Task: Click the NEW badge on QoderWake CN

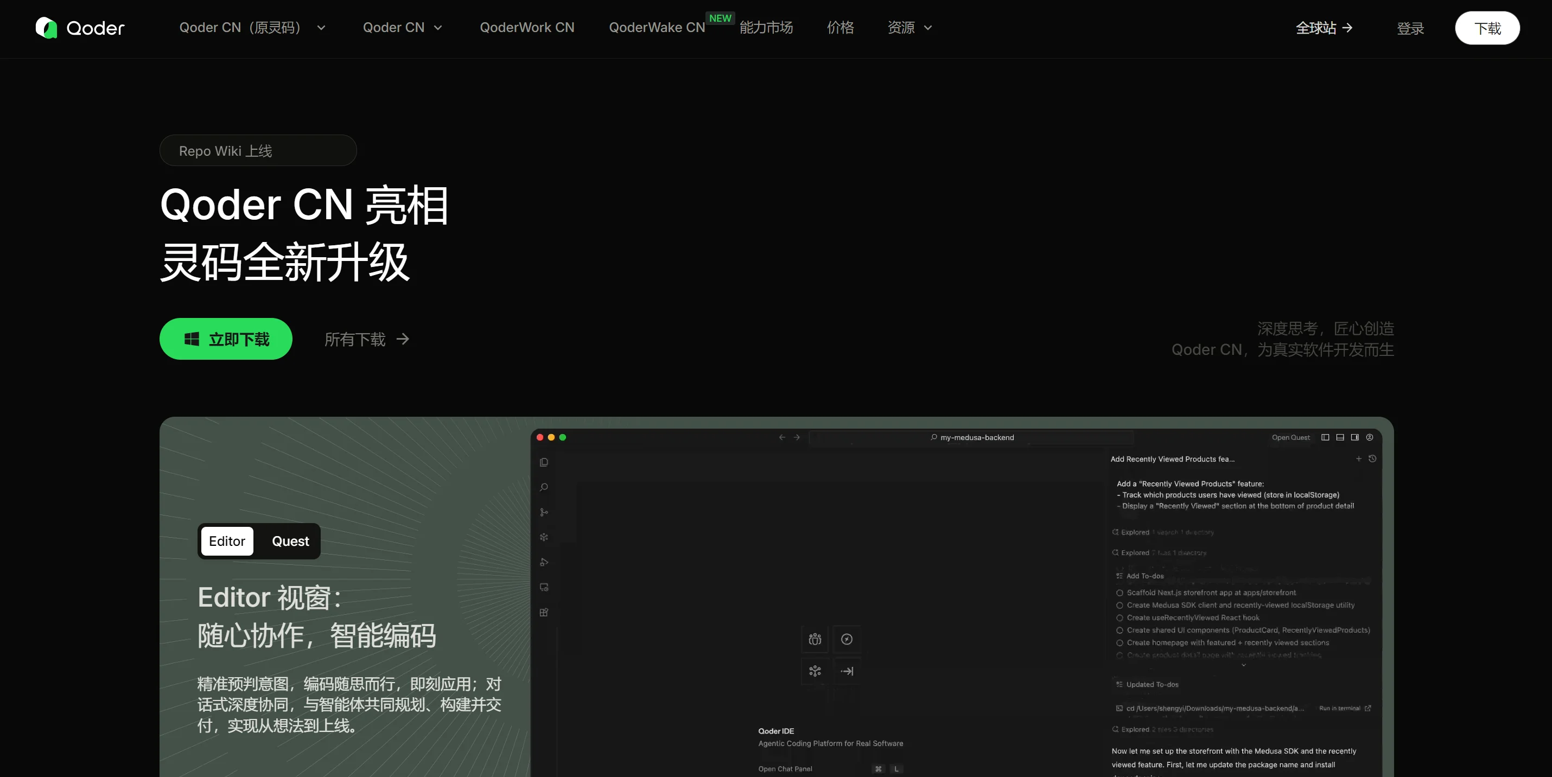Action: (720, 18)
